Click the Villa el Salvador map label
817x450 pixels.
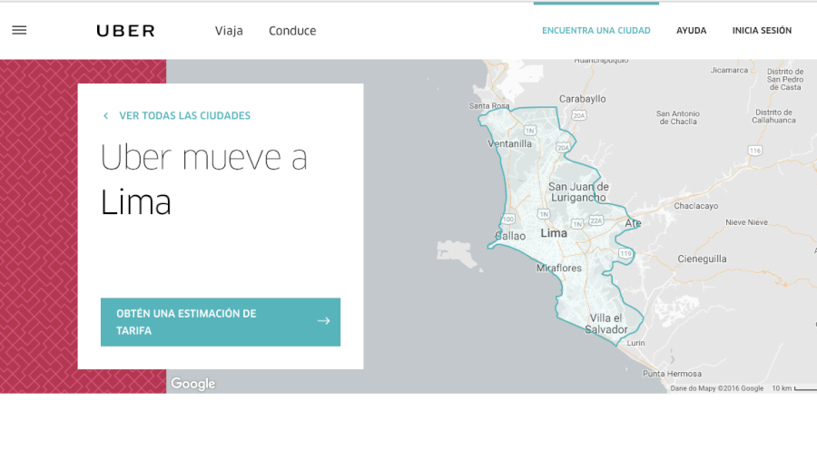[x=606, y=323]
